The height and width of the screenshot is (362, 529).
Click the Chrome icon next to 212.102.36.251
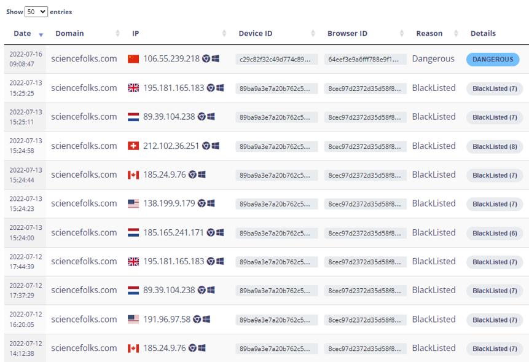tap(206, 146)
